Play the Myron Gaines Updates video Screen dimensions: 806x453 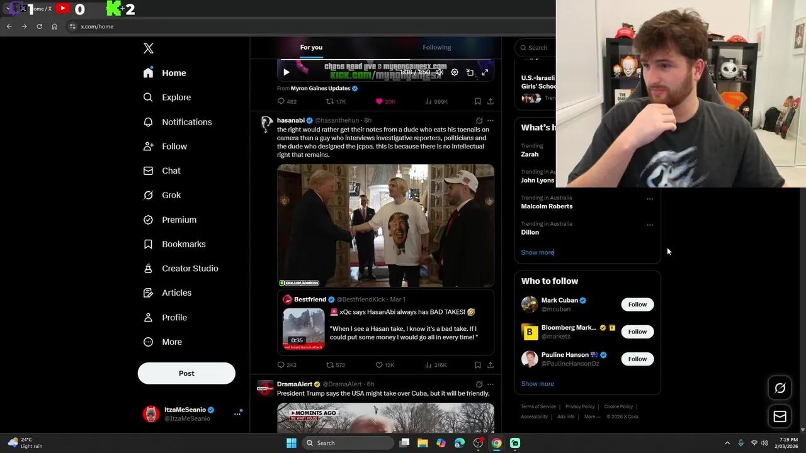coord(287,72)
